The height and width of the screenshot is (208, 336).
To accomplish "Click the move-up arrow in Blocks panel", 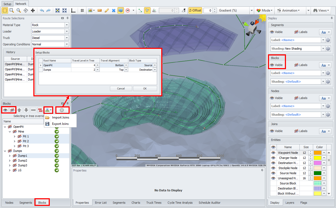I will coord(19,110).
